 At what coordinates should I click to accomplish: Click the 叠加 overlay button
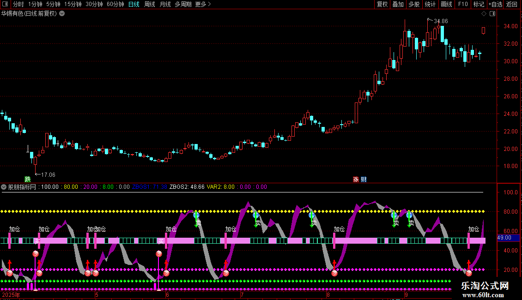[x=398, y=4]
